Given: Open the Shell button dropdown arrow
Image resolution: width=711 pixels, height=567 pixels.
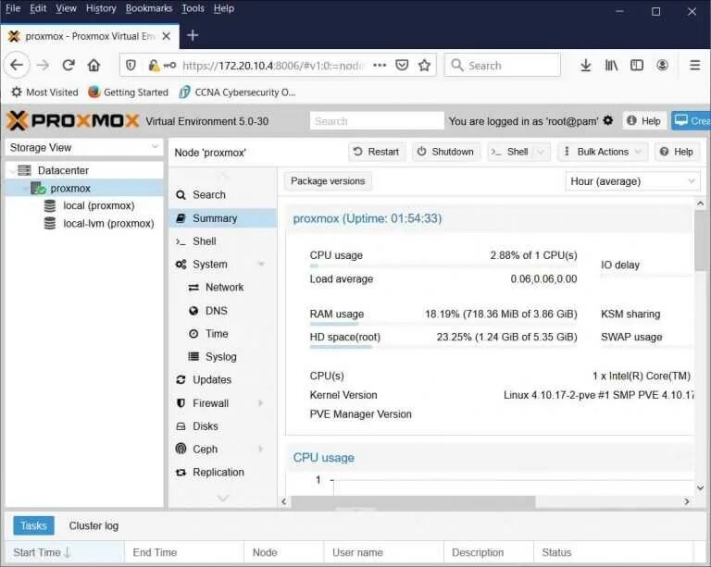Looking at the screenshot, I should tap(541, 152).
